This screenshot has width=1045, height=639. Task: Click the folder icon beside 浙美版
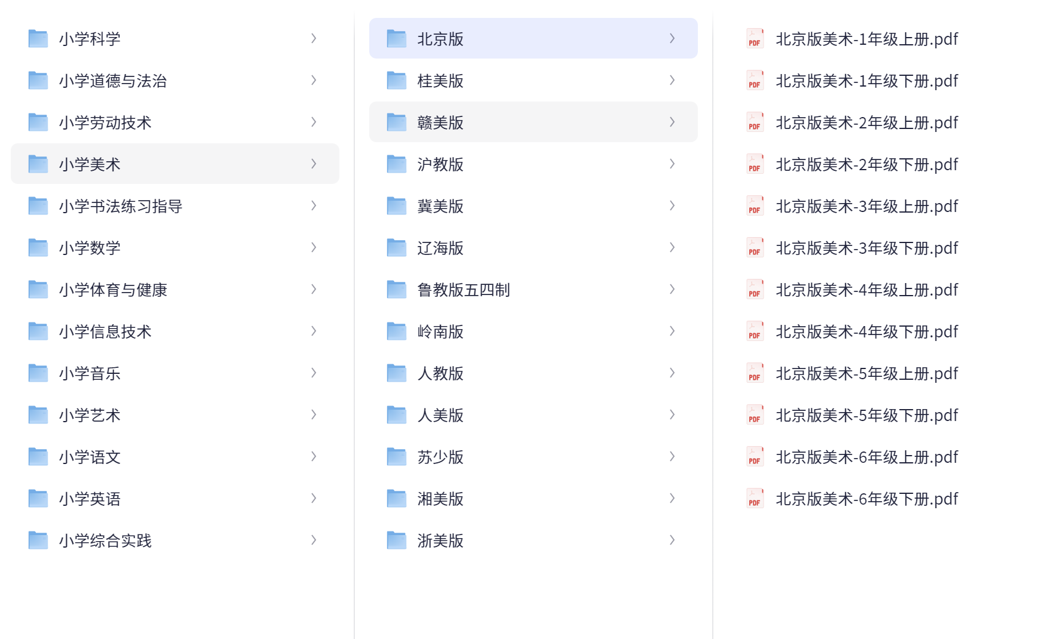[x=397, y=540]
